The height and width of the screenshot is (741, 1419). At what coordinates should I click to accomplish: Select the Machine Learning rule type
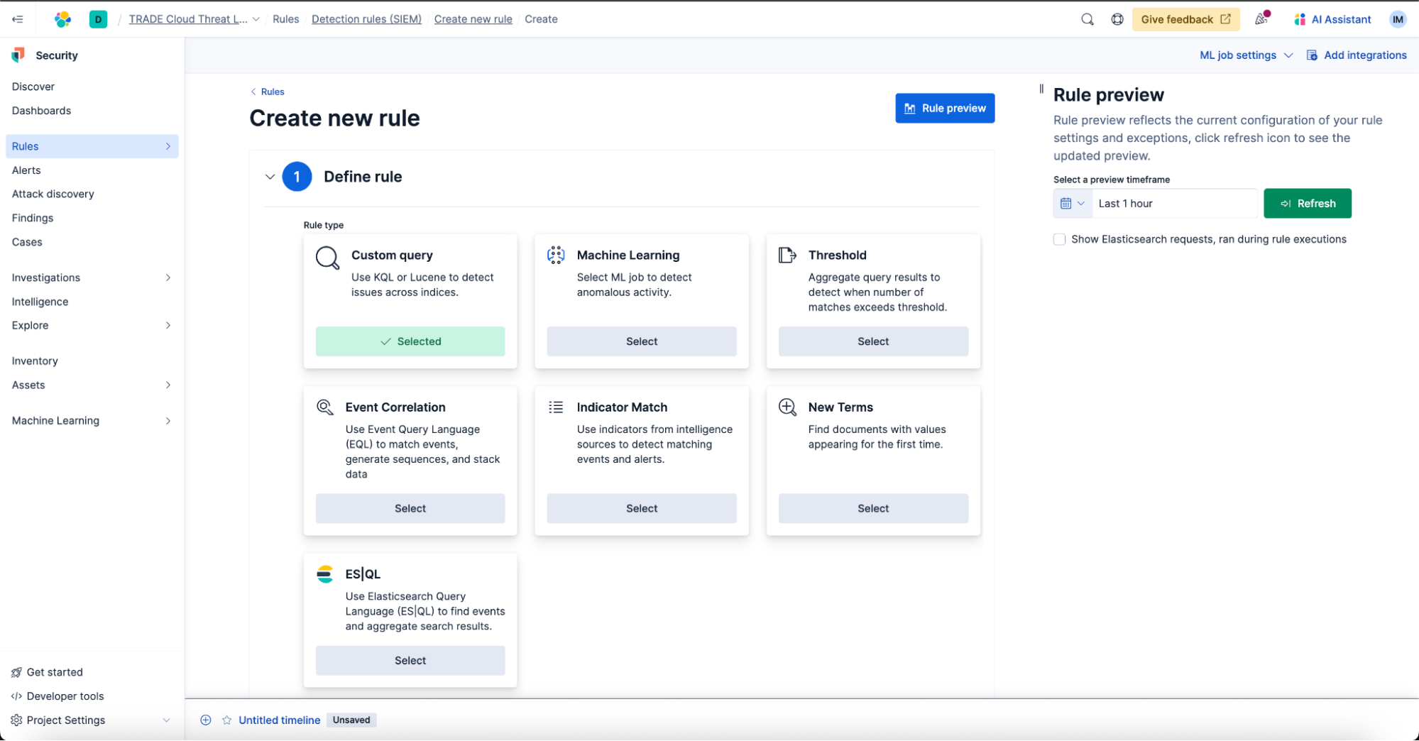click(x=641, y=341)
